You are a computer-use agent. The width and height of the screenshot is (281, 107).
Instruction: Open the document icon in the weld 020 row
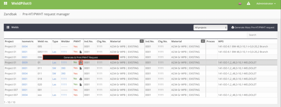(81, 85)
